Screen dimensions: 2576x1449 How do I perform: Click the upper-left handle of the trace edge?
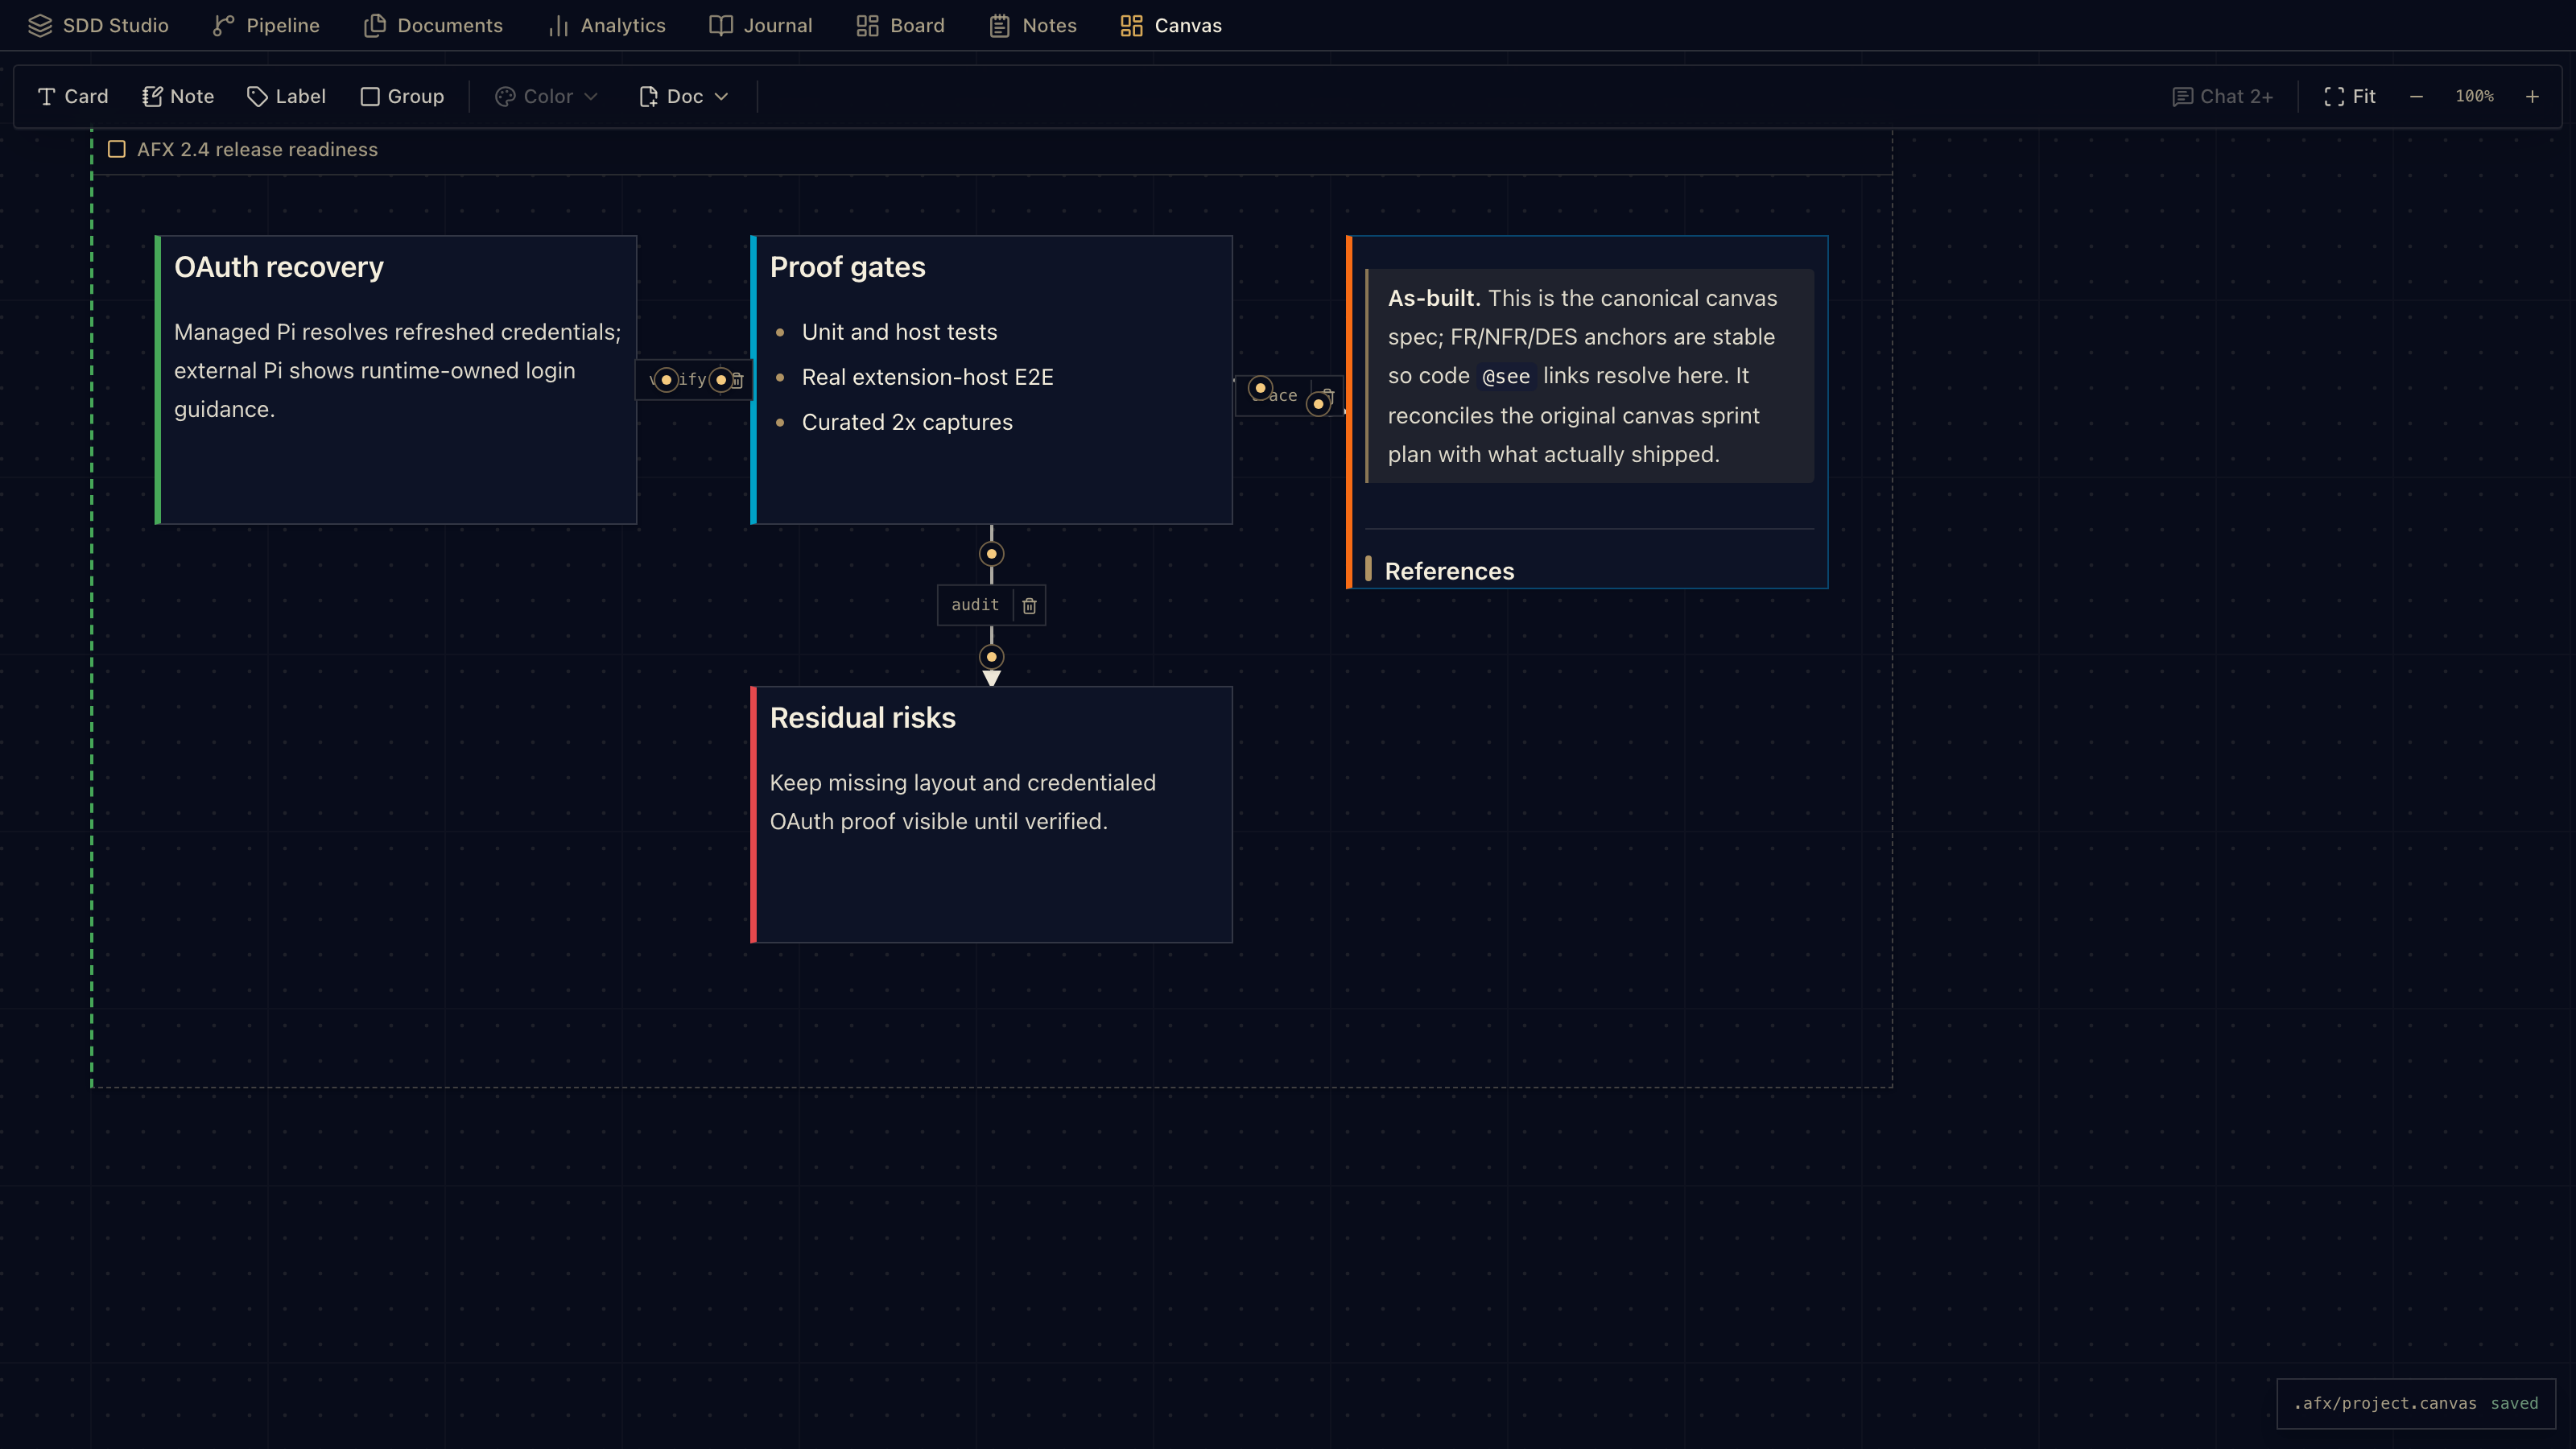click(x=1260, y=387)
